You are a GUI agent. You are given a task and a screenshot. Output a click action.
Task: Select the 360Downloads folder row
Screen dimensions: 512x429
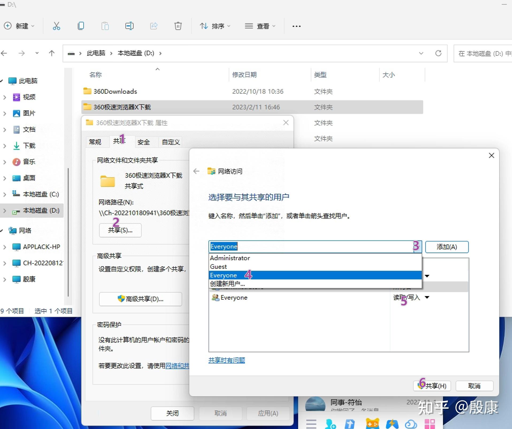252,91
